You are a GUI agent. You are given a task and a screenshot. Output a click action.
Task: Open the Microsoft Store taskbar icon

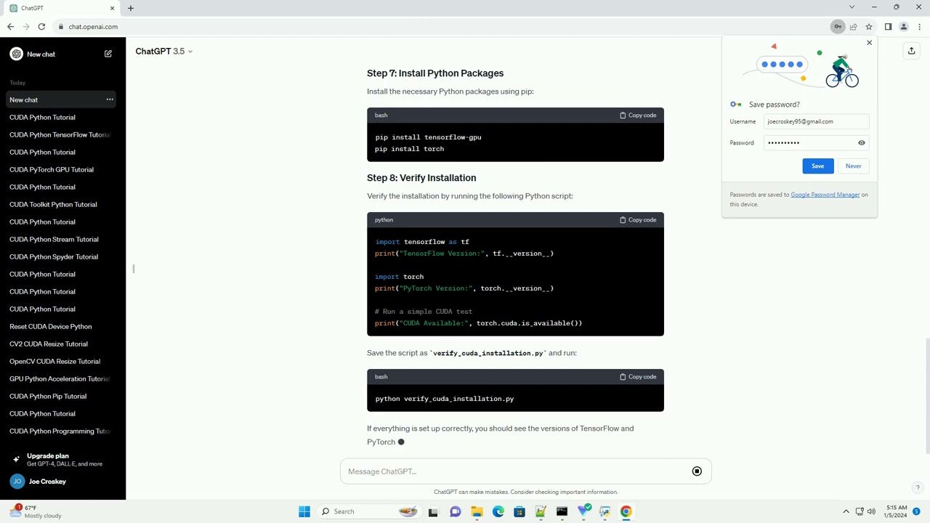[x=519, y=511]
